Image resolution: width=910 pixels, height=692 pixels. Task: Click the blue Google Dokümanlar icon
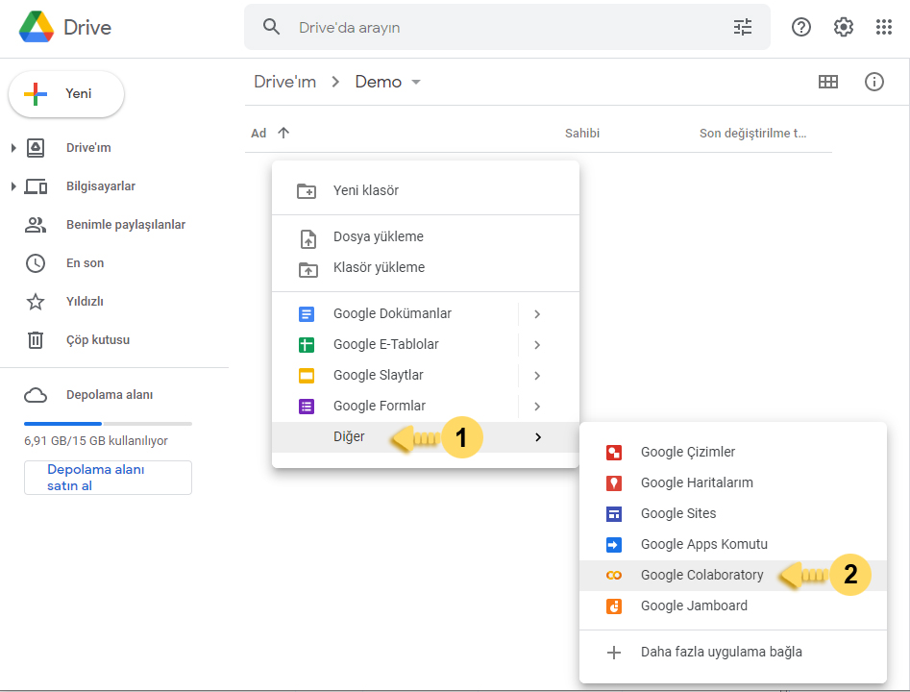[x=307, y=314]
